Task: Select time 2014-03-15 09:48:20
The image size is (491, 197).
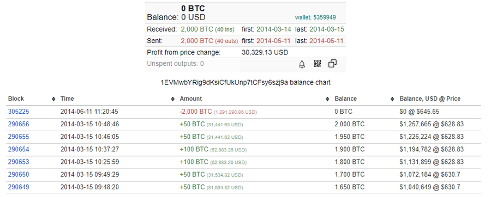Action: (x=89, y=187)
